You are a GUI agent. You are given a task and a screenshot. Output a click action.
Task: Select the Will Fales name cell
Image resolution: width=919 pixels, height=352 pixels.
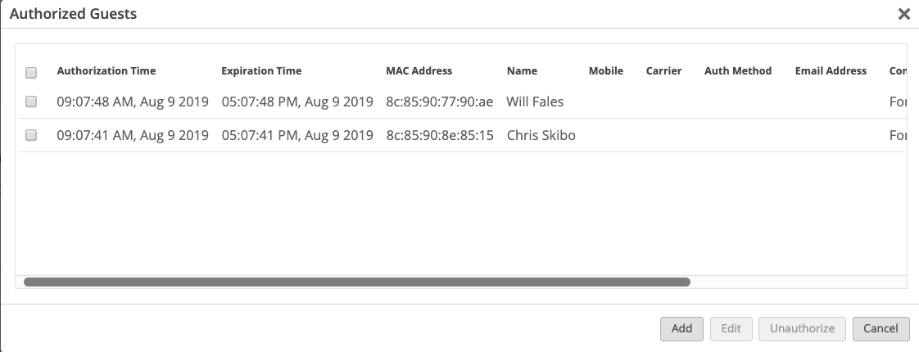click(x=535, y=102)
